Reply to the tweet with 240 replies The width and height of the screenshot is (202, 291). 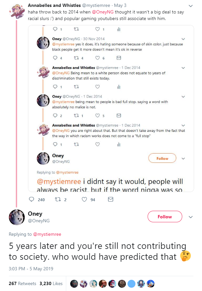click(32, 200)
